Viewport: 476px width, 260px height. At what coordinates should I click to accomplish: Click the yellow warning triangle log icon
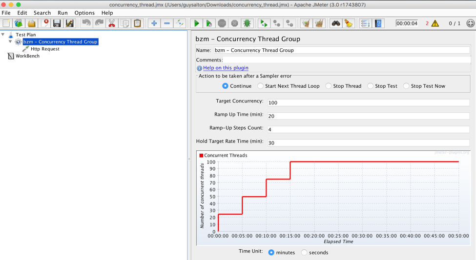435,23
